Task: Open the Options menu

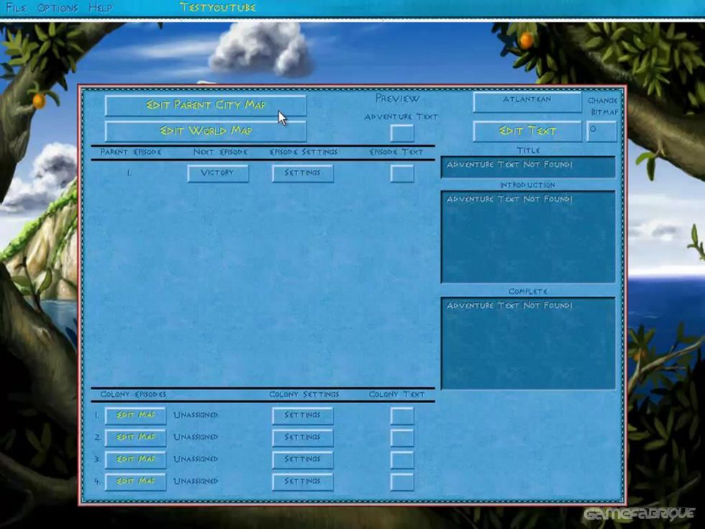Action: coord(58,8)
